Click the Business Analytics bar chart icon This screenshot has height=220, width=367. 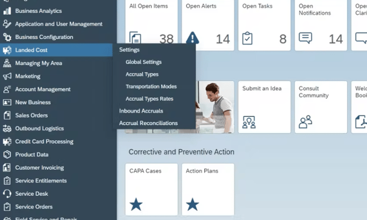7,11
